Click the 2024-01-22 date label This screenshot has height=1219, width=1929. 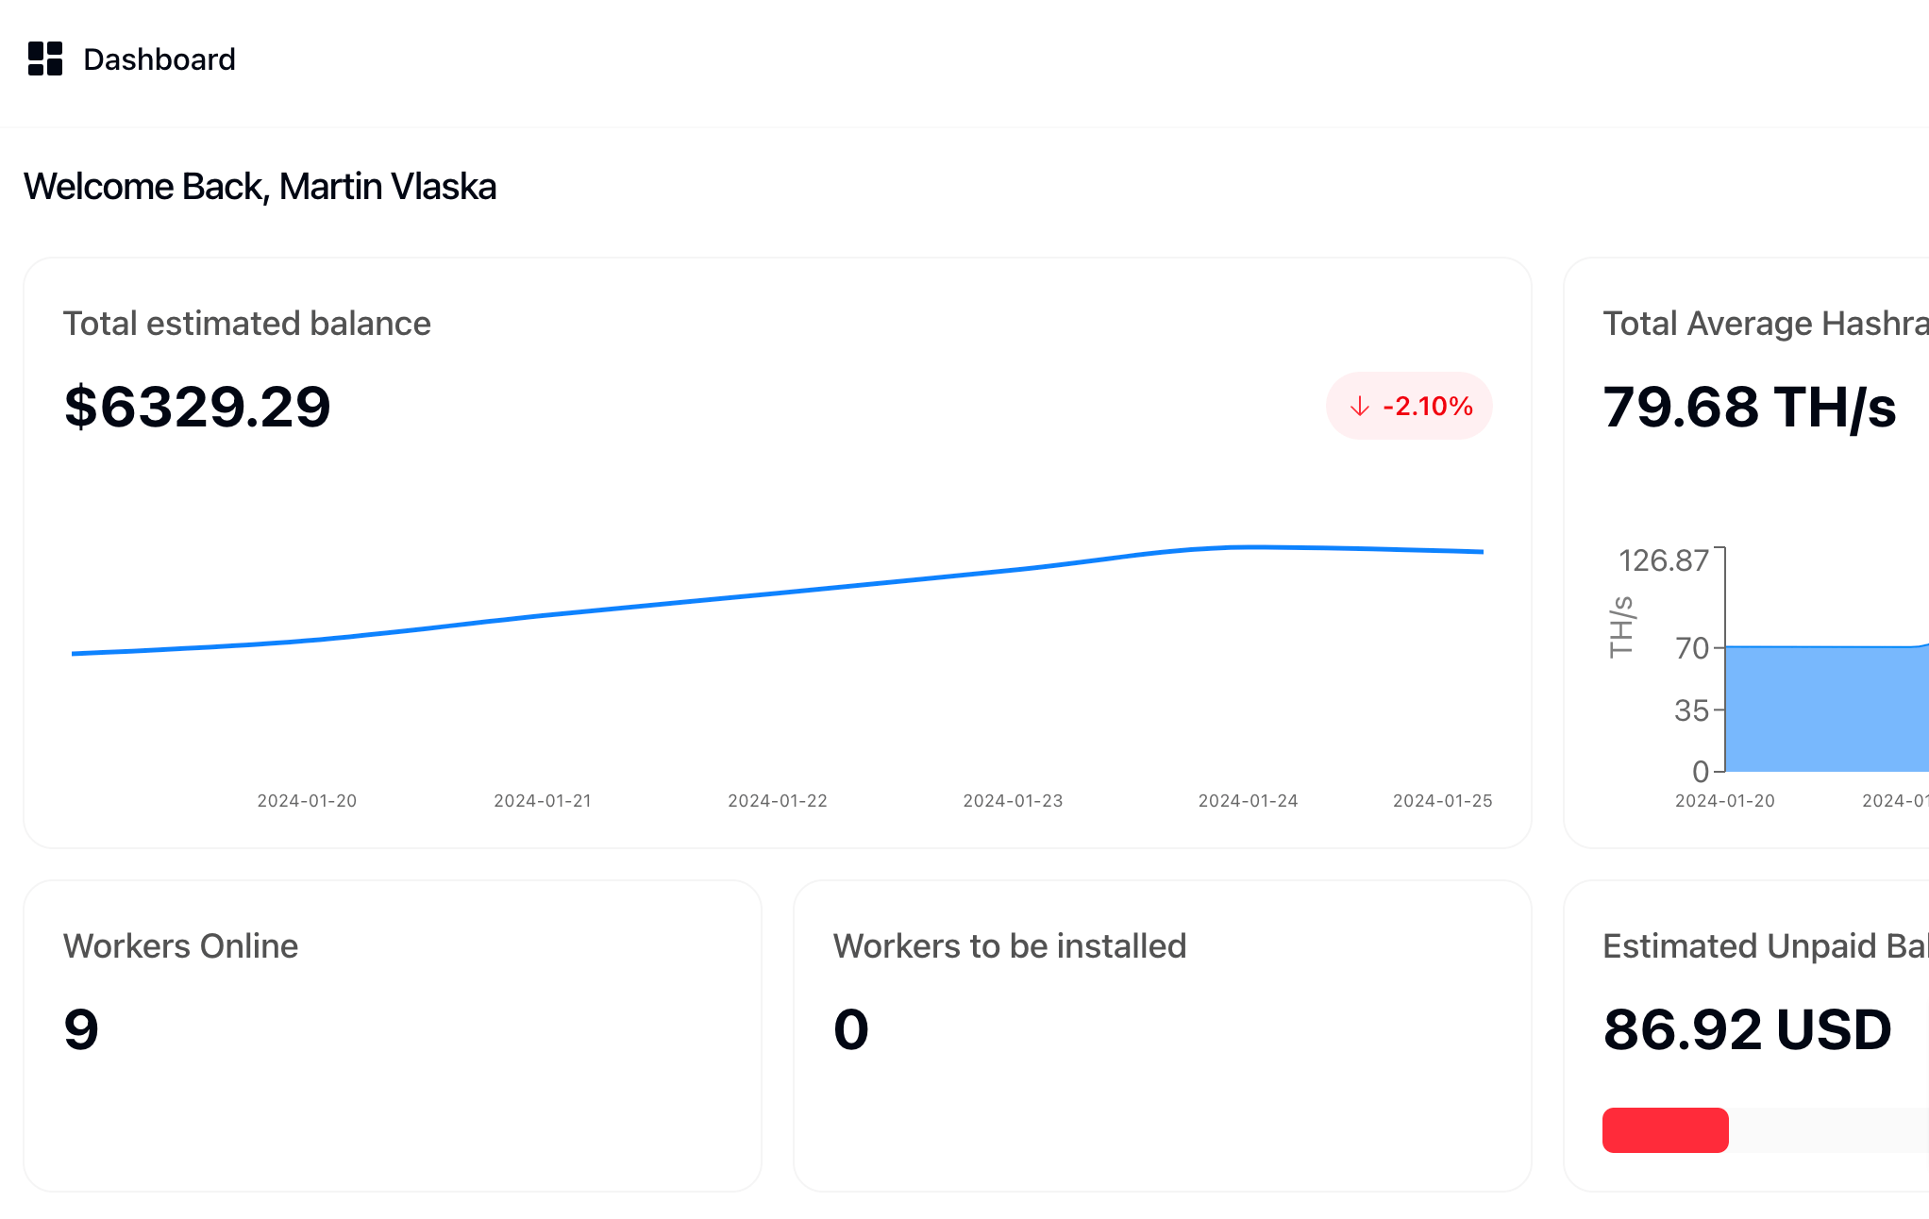point(778,801)
